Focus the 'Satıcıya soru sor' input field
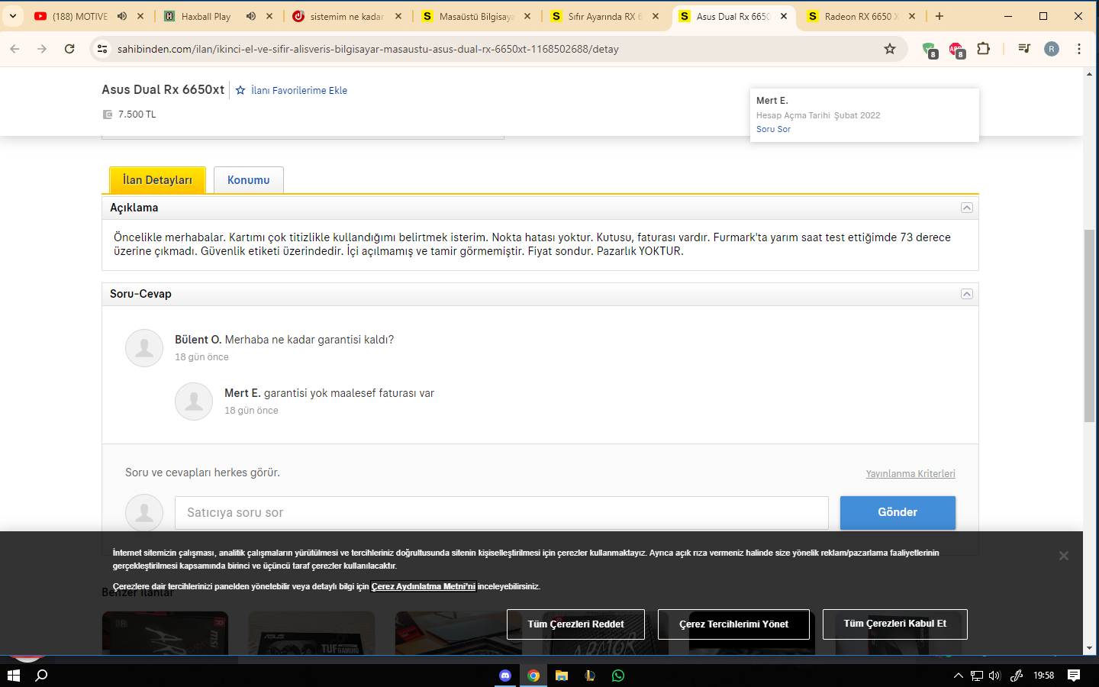The width and height of the screenshot is (1099, 687). tap(501, 513)
